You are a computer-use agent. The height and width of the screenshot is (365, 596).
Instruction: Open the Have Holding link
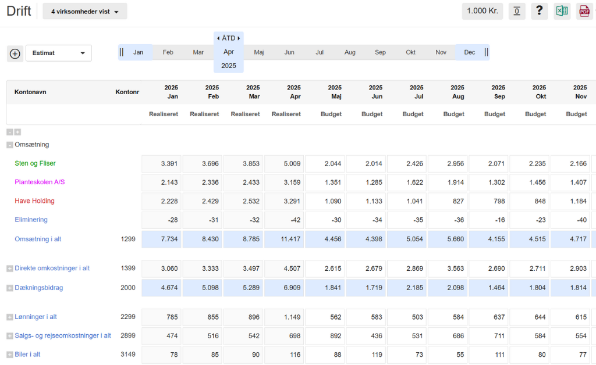[x=34, y=201]
